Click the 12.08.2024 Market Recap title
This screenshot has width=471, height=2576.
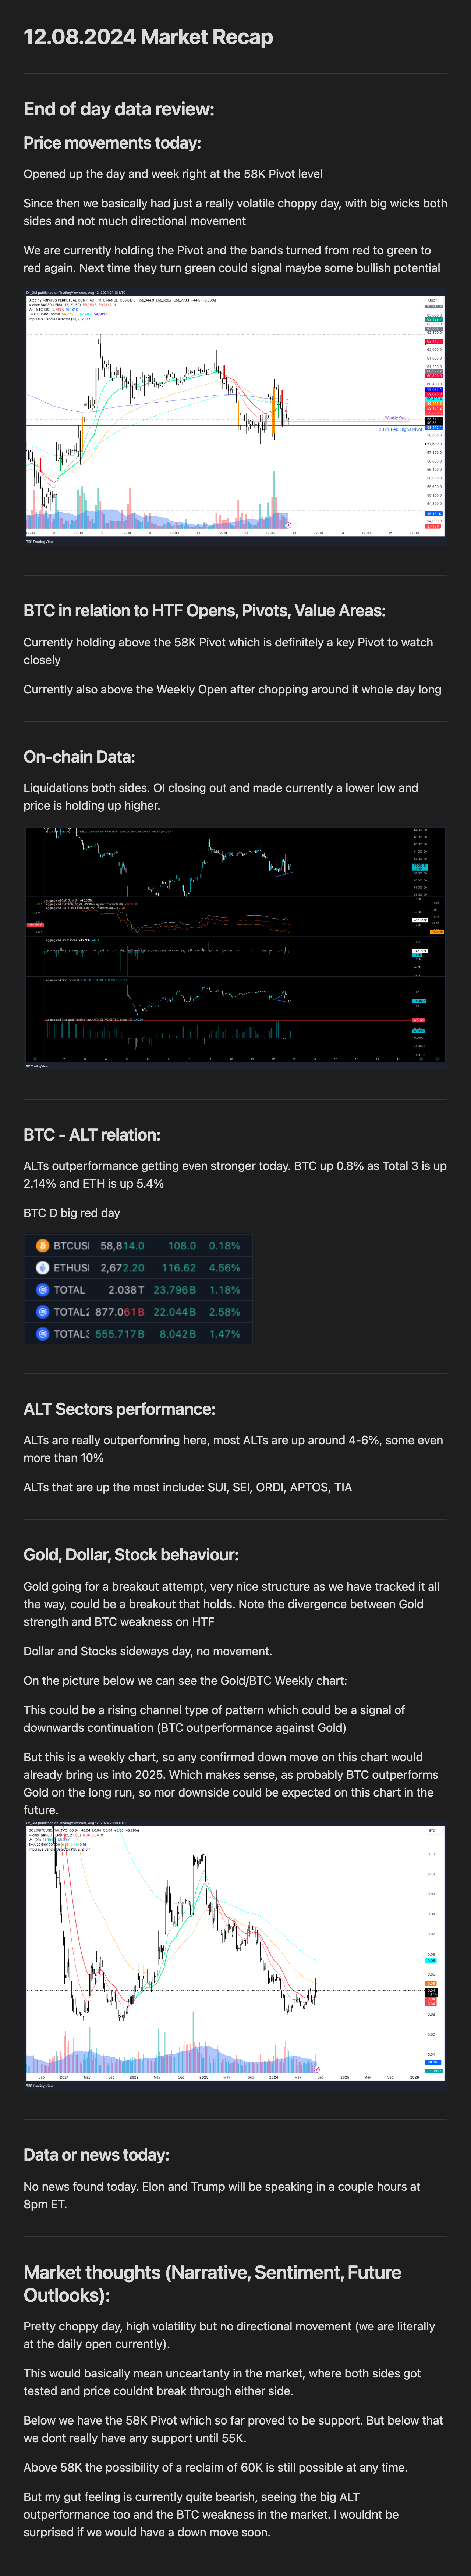(148, 37)
